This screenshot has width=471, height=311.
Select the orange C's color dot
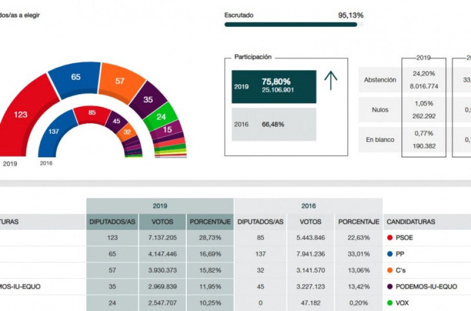[x=390, y=270]
